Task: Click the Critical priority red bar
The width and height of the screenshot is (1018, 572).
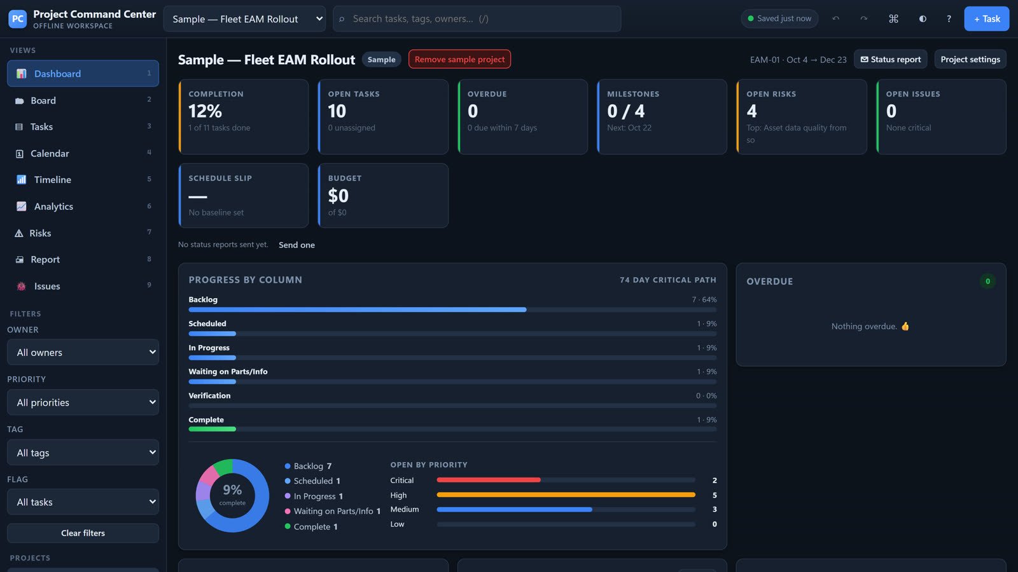Action: click(489, 480)
